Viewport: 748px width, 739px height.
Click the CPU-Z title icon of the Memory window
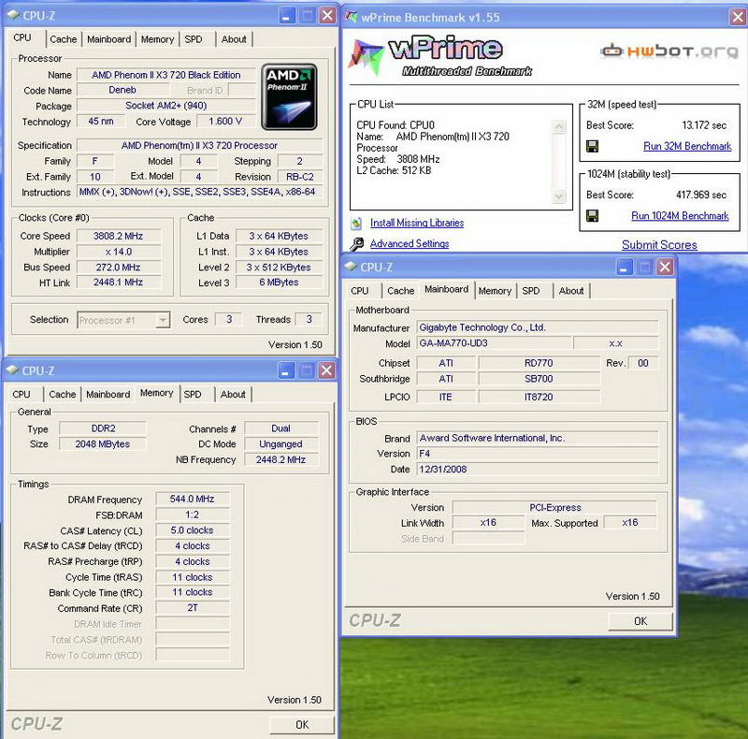tap(12, 370)
